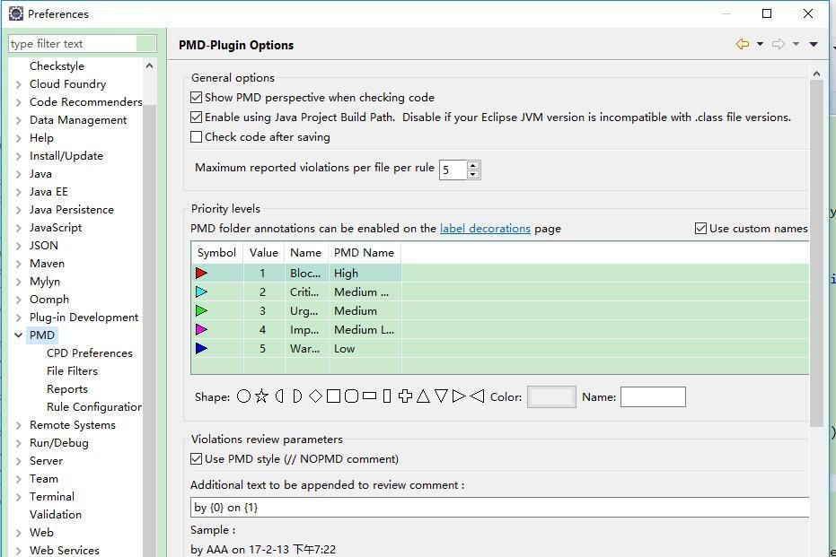Click the maximum violations value field
The height and width of the screenshot is (557, 836).
453,170
